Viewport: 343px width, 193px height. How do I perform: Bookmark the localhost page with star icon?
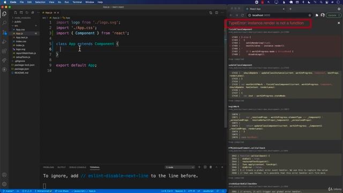pos(310,15)
